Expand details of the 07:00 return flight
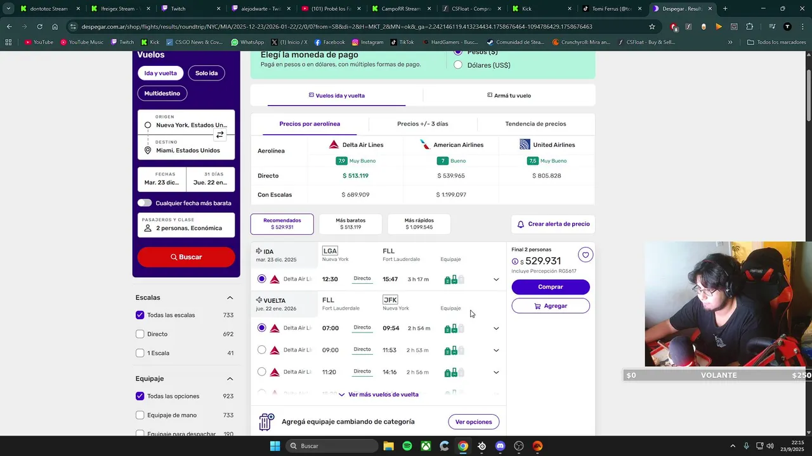 point(496,329)
